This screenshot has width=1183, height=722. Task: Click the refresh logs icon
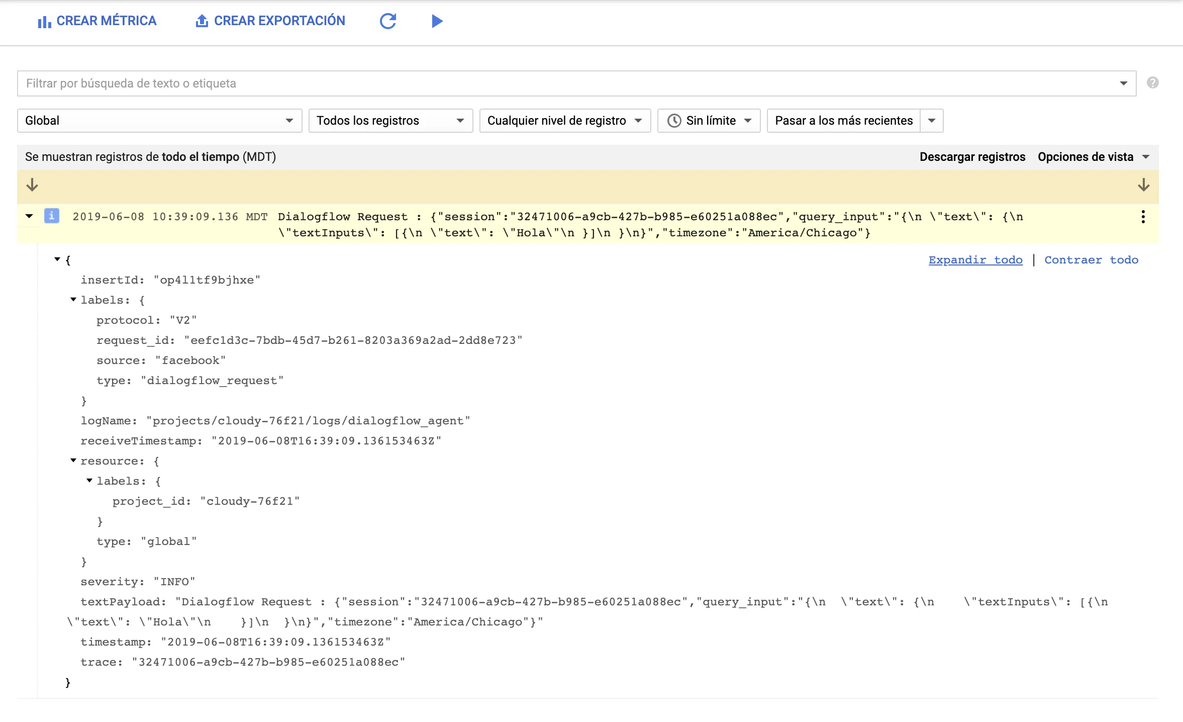[387, 21]
